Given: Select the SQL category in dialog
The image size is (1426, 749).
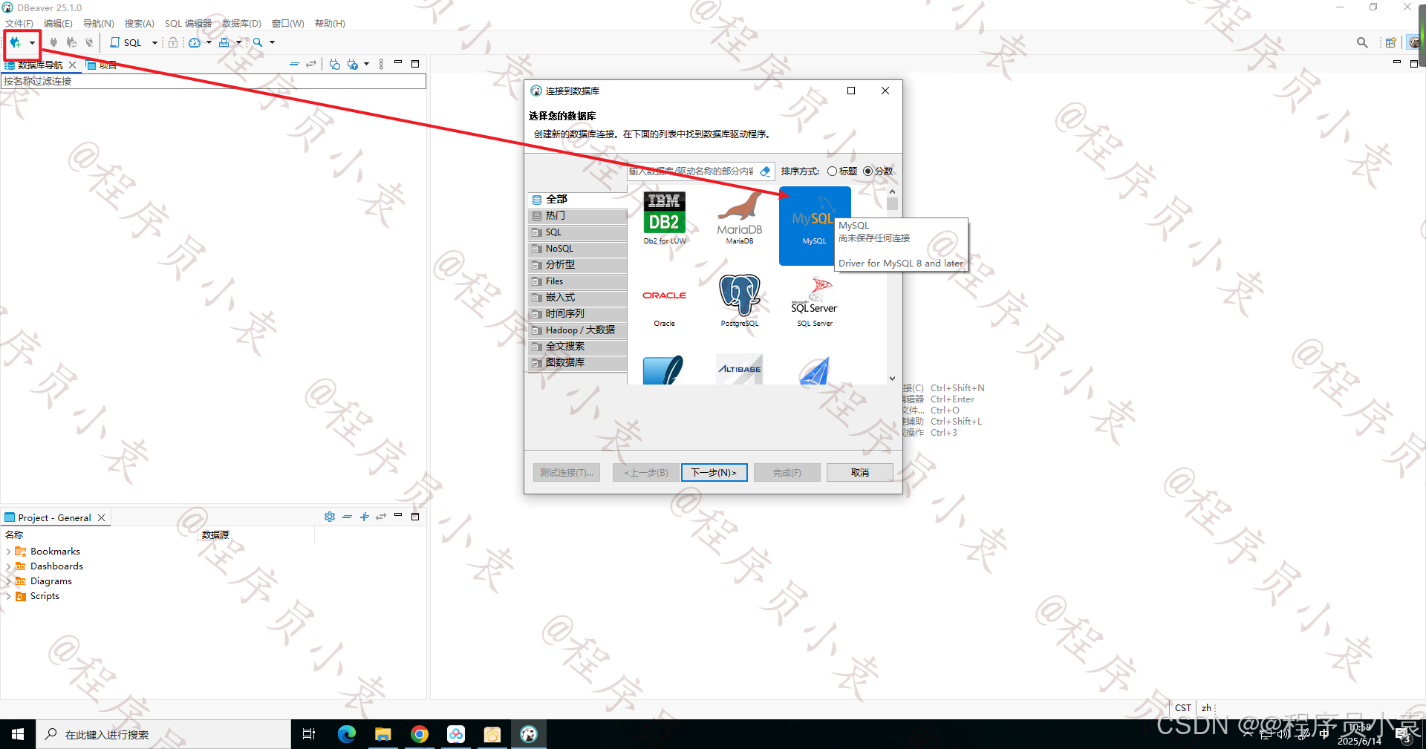Looking at the screenshot, I should point(578,232).
